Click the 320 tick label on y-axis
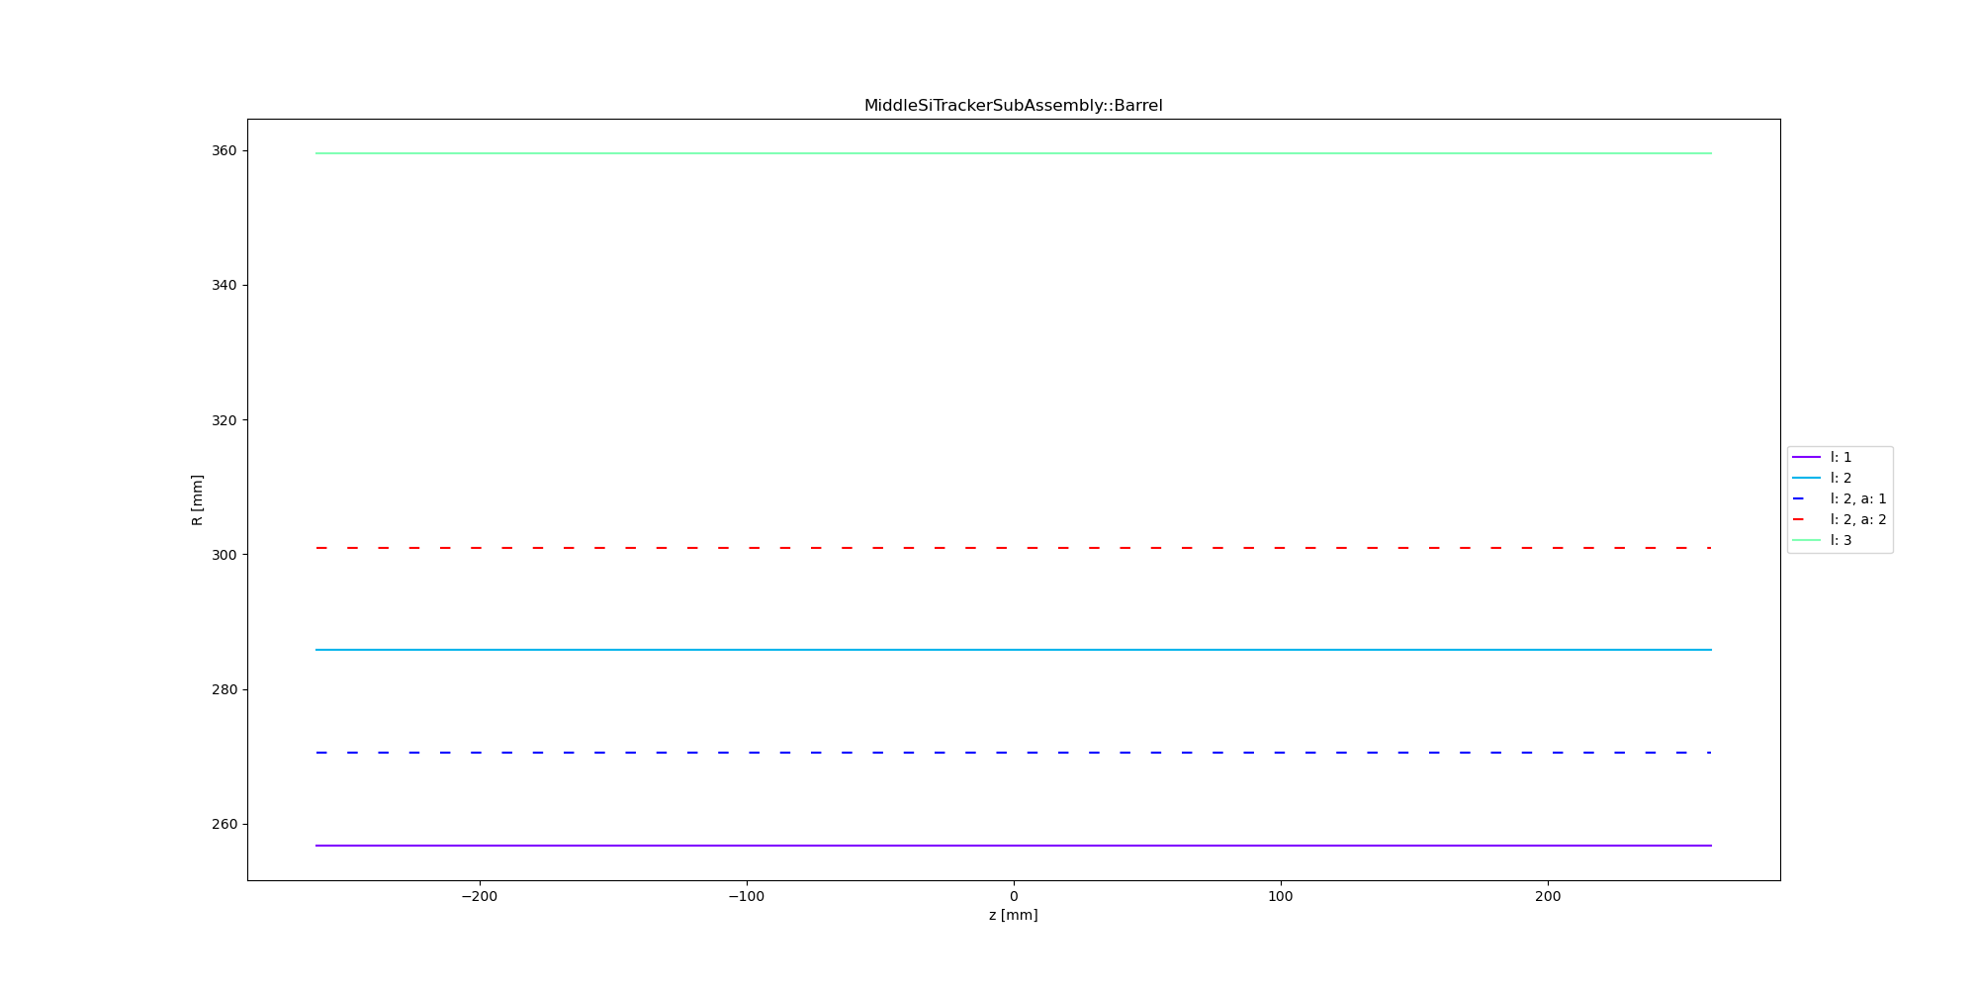 (224, 420)
